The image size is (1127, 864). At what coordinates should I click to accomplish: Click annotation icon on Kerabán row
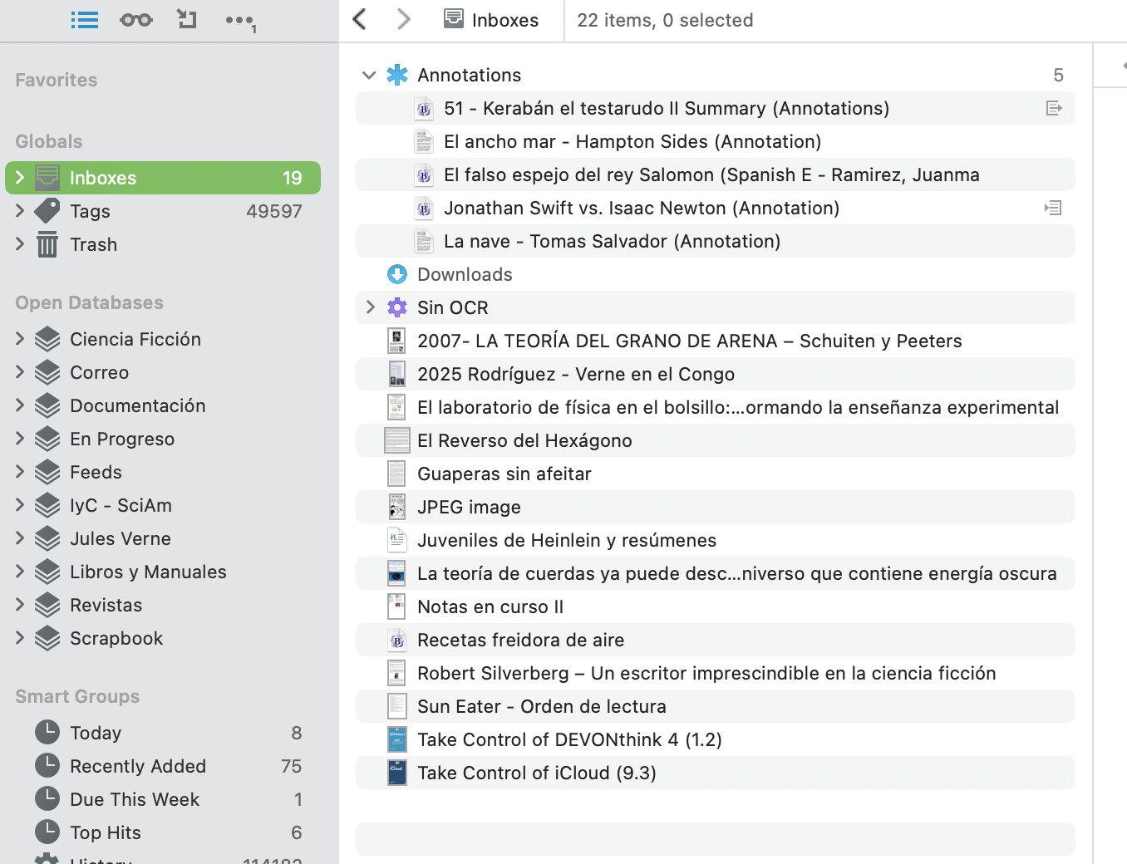(1054, 108)
